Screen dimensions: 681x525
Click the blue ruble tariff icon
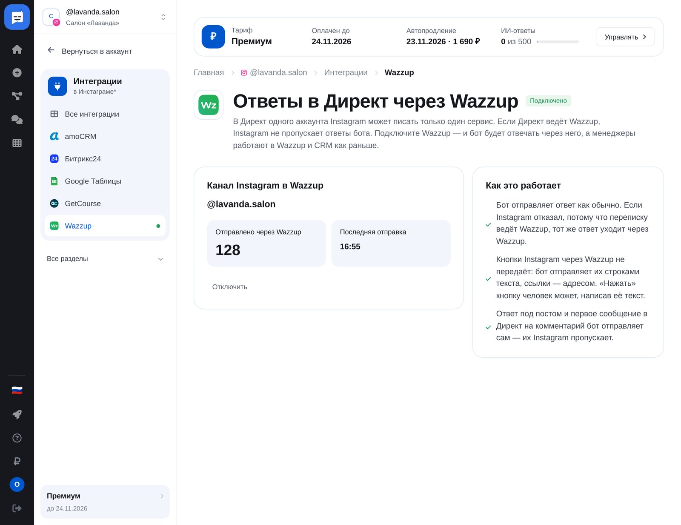tap(213, 37)
